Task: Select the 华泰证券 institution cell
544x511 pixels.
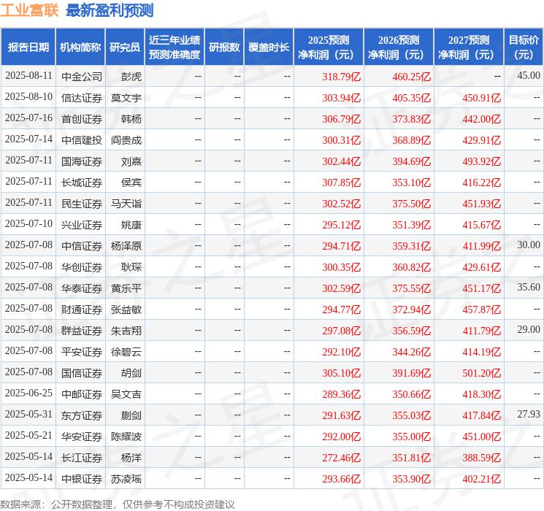Action: [82, 288]
